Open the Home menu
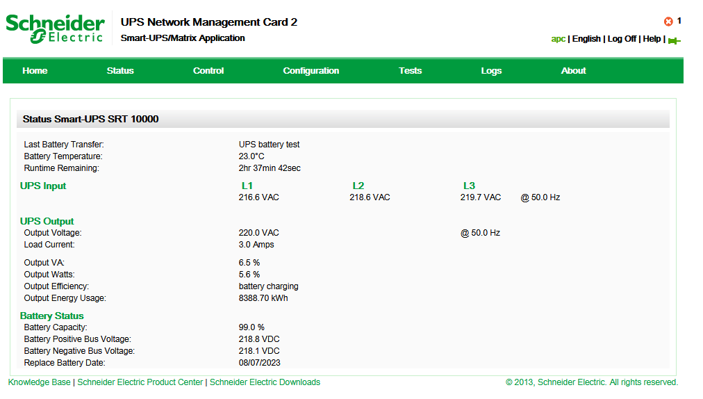Image resolution: width=703 pixels, height=399 pixels. pos(35,70)
